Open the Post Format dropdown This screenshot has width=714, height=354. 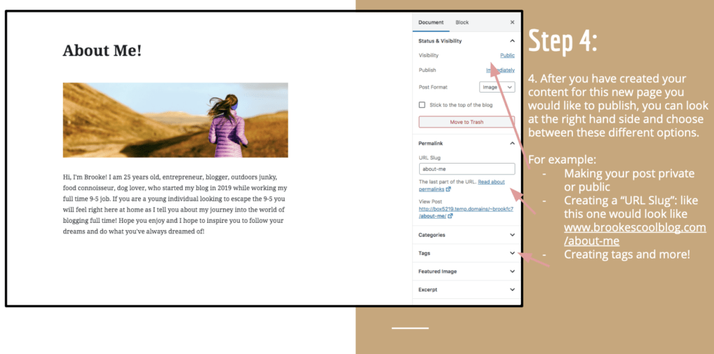pyautogui.click(x=497, y=87)
